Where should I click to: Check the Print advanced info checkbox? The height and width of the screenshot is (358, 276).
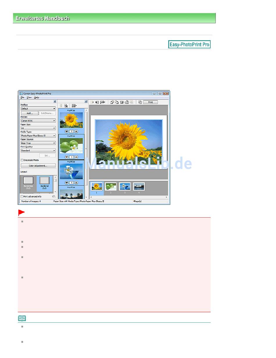pyautogui.click(x=22, y=197)
